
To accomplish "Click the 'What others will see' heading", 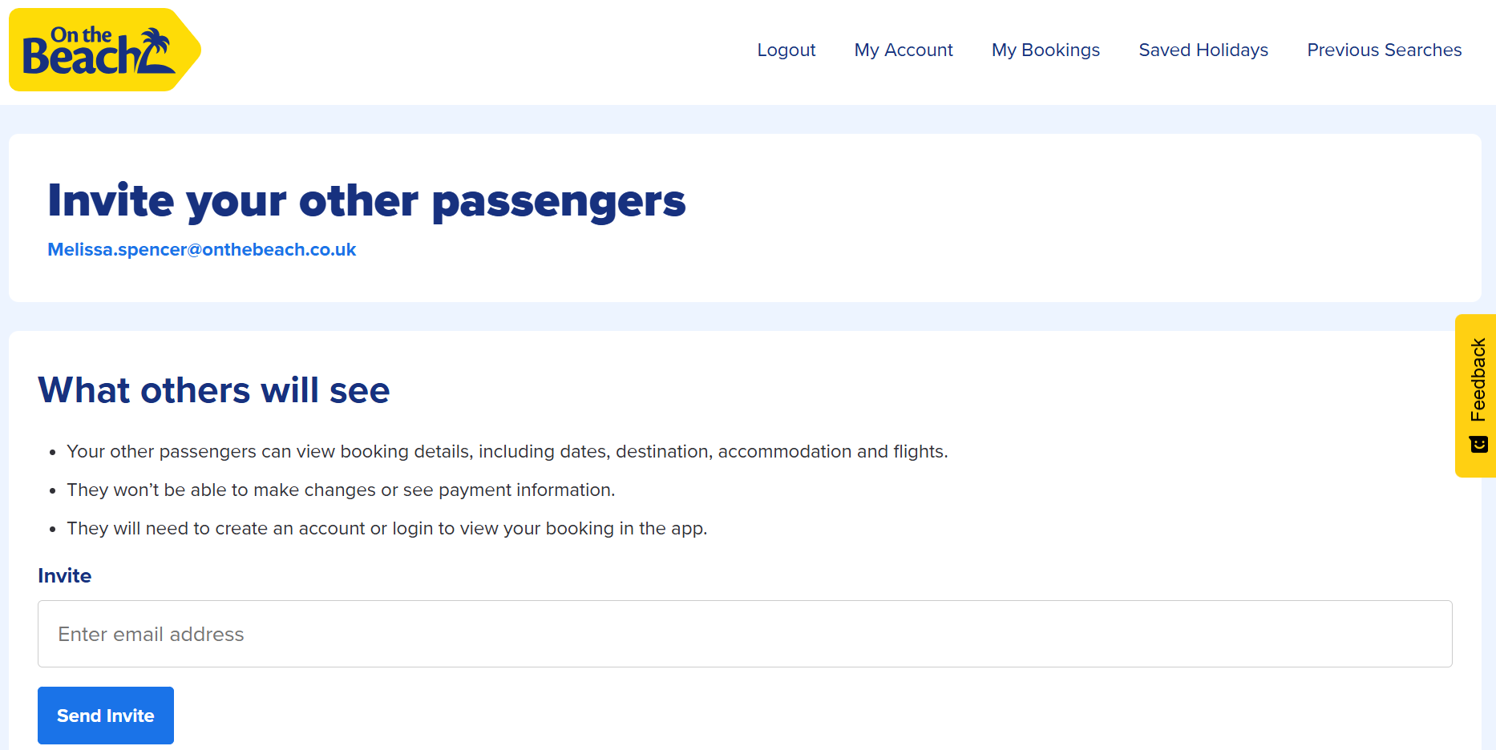I will [x=214, y=390].
